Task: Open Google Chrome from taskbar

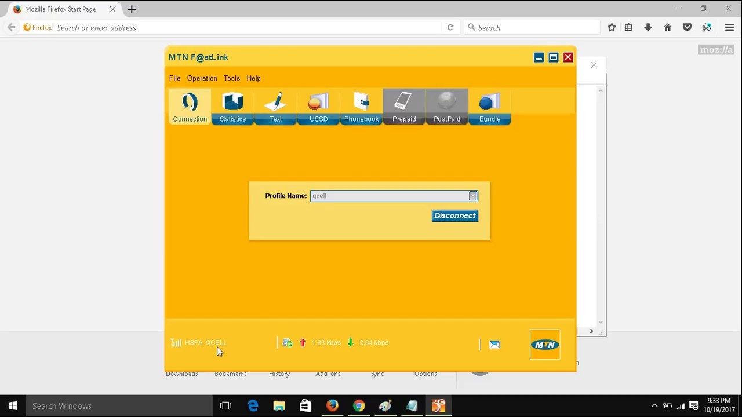Action: click(x=359, y=406)
